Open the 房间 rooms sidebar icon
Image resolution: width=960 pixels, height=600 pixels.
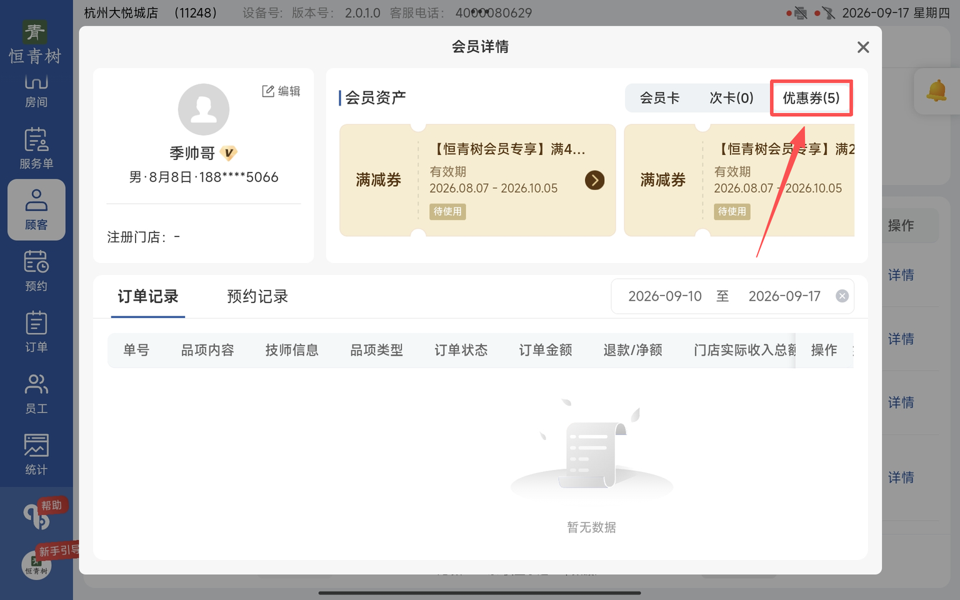coord(36,91)
